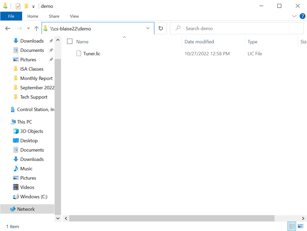
Task: Click the title bar folder icon
Action: click(x=5, y=6)
